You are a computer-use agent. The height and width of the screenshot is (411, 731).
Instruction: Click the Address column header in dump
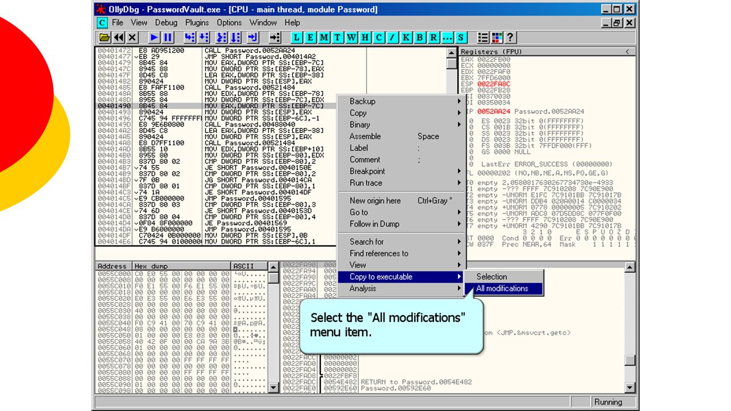pyautogui.click(x=114, y=266)
